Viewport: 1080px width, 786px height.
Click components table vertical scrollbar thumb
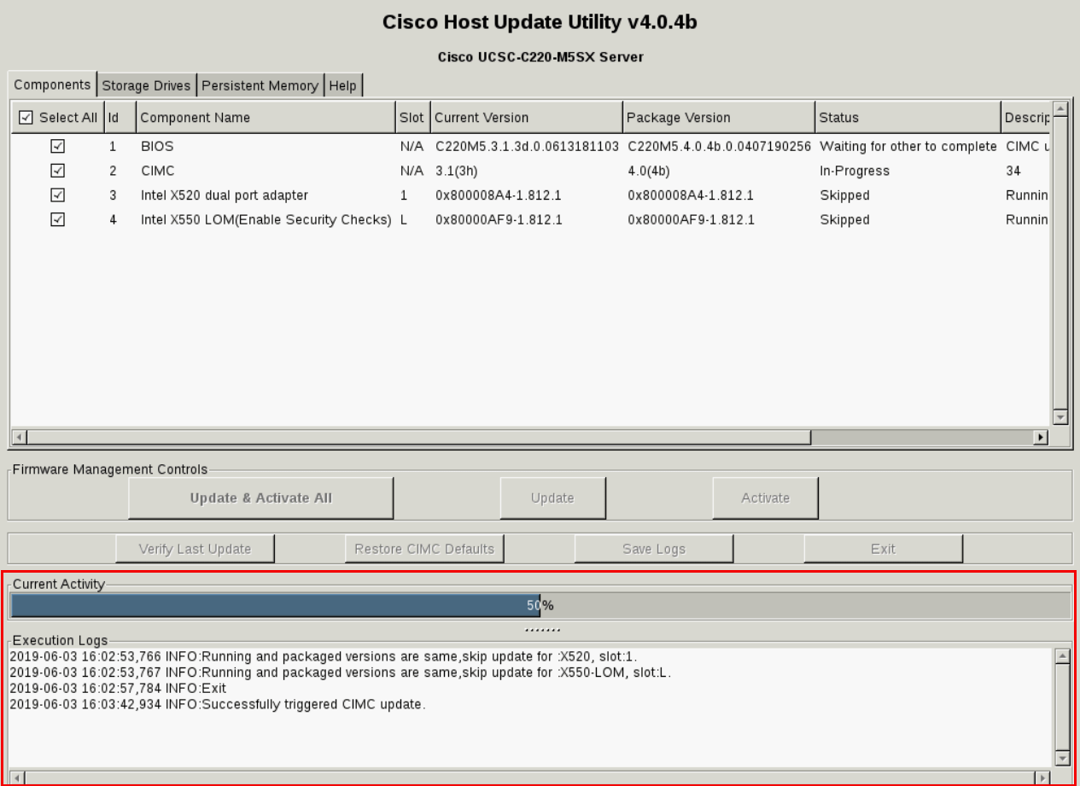click(x=1060, y=263)
